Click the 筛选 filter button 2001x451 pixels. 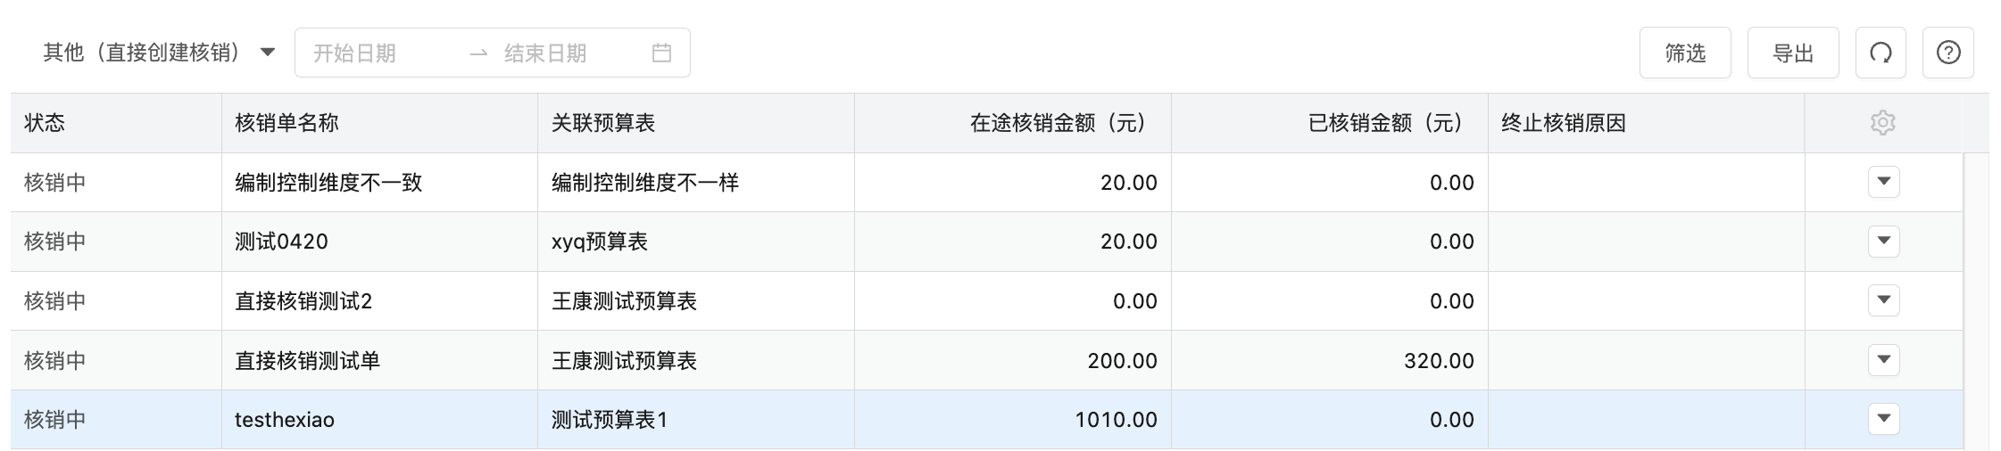click(x=1685, y=53)
